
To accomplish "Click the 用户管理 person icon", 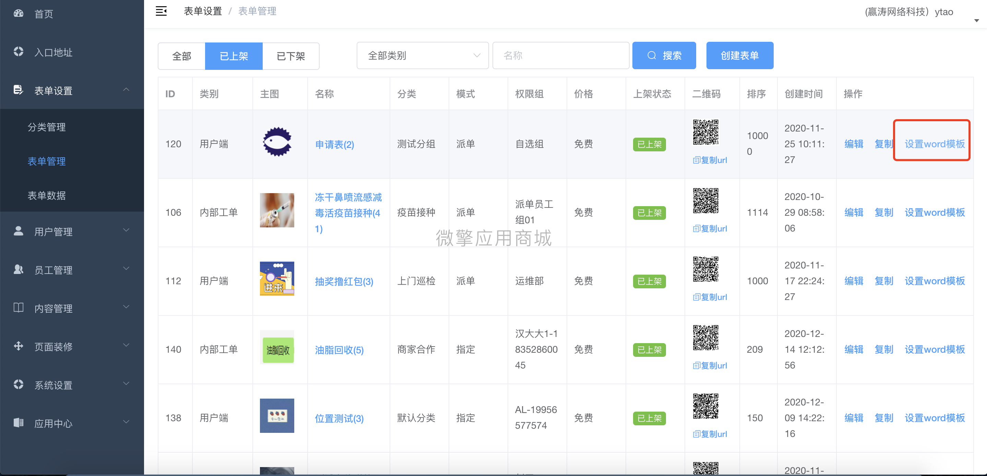I will click(19, 231).
